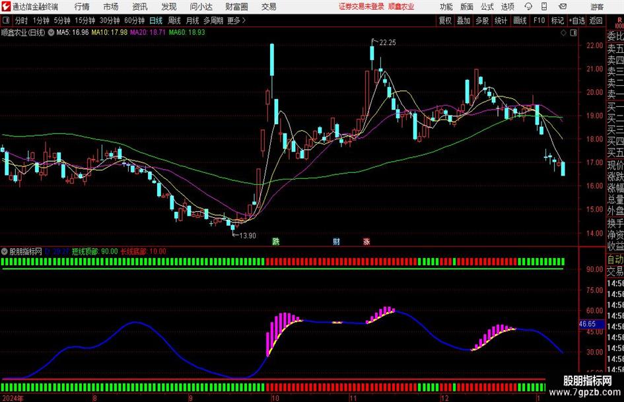This screenshot has height=402, width=624.
Task: Open the 多周期 multi-period view
Action: pyautogui.click(x=213, y=20)
